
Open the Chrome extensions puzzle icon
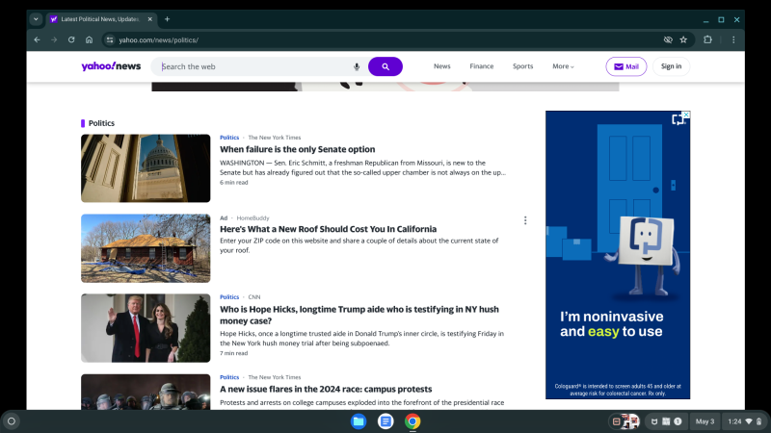707,39
